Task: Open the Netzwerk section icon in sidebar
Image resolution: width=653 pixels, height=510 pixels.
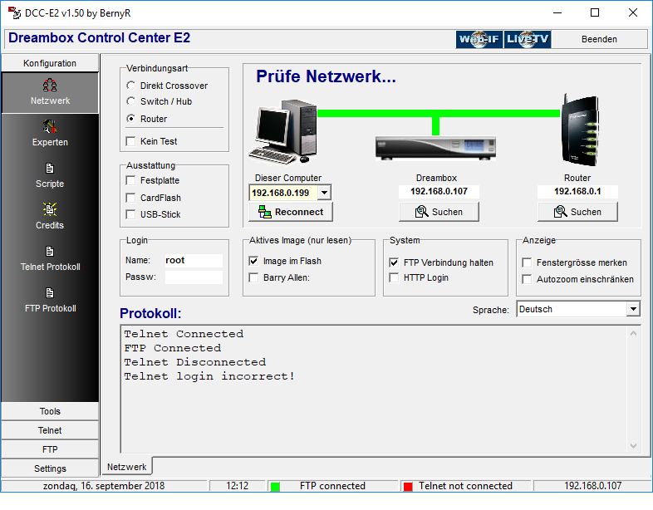Action: tap(50, 85)
